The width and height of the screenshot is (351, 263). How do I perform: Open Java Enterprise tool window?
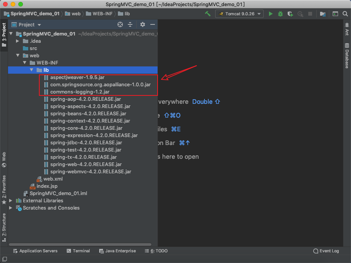click(x=118, y=251)
